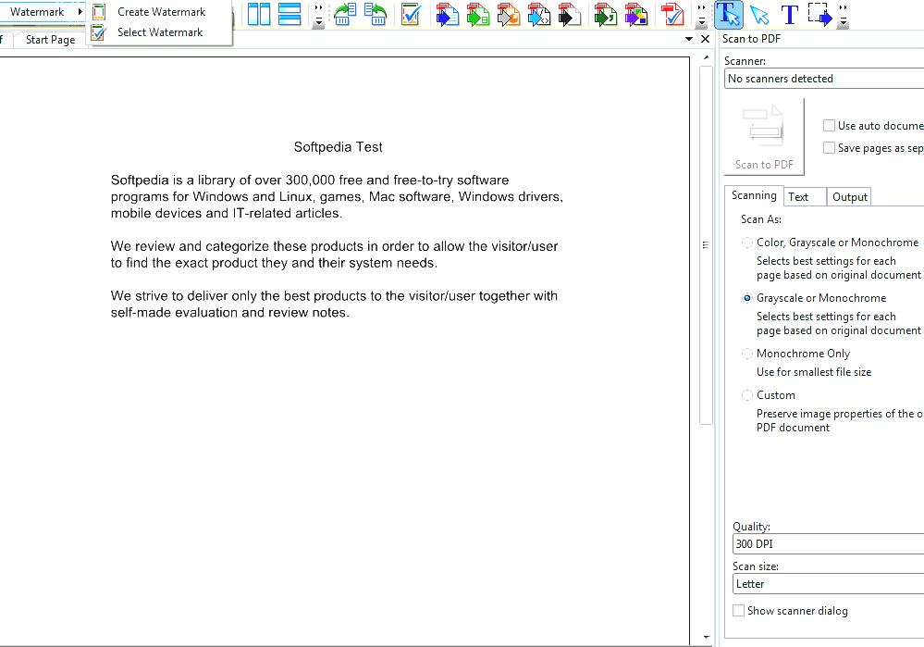924x647 pixels.
Task: Open the Scan size Letter dropdown
Action: (x=828, y=584)
